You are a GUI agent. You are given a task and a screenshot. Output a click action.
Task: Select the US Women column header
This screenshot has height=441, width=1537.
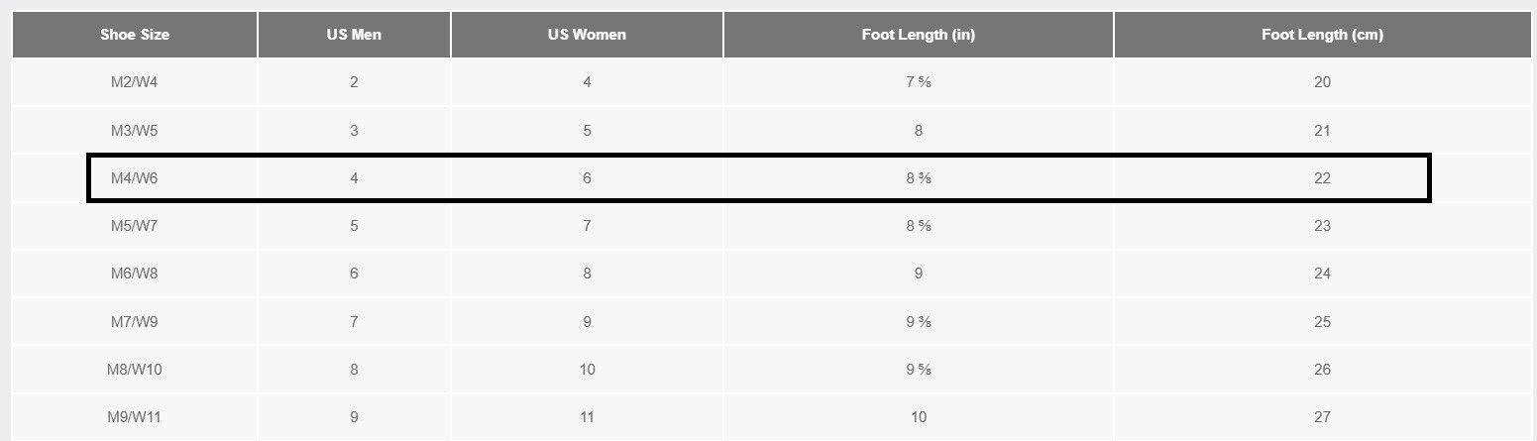pyautogui.click(x=587, y=35)
